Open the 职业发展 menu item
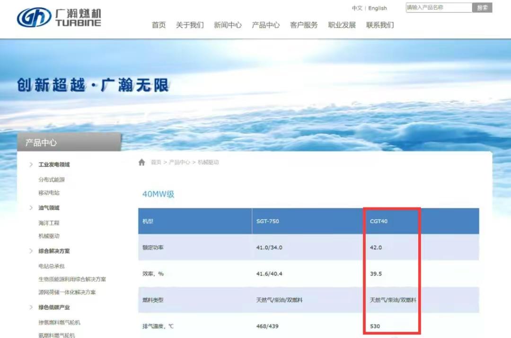The image size is (511, 338). [x=341, y=25]
